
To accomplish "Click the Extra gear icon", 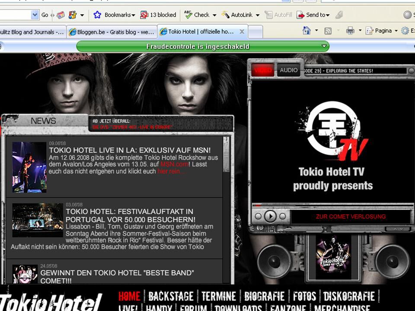I will [x=405, y=31].
